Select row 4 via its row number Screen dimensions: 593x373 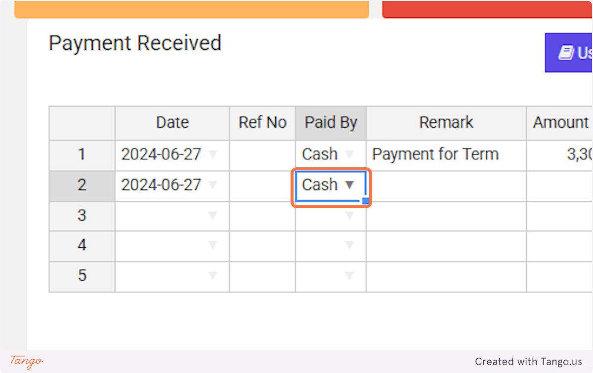click(x=82, y=246)
